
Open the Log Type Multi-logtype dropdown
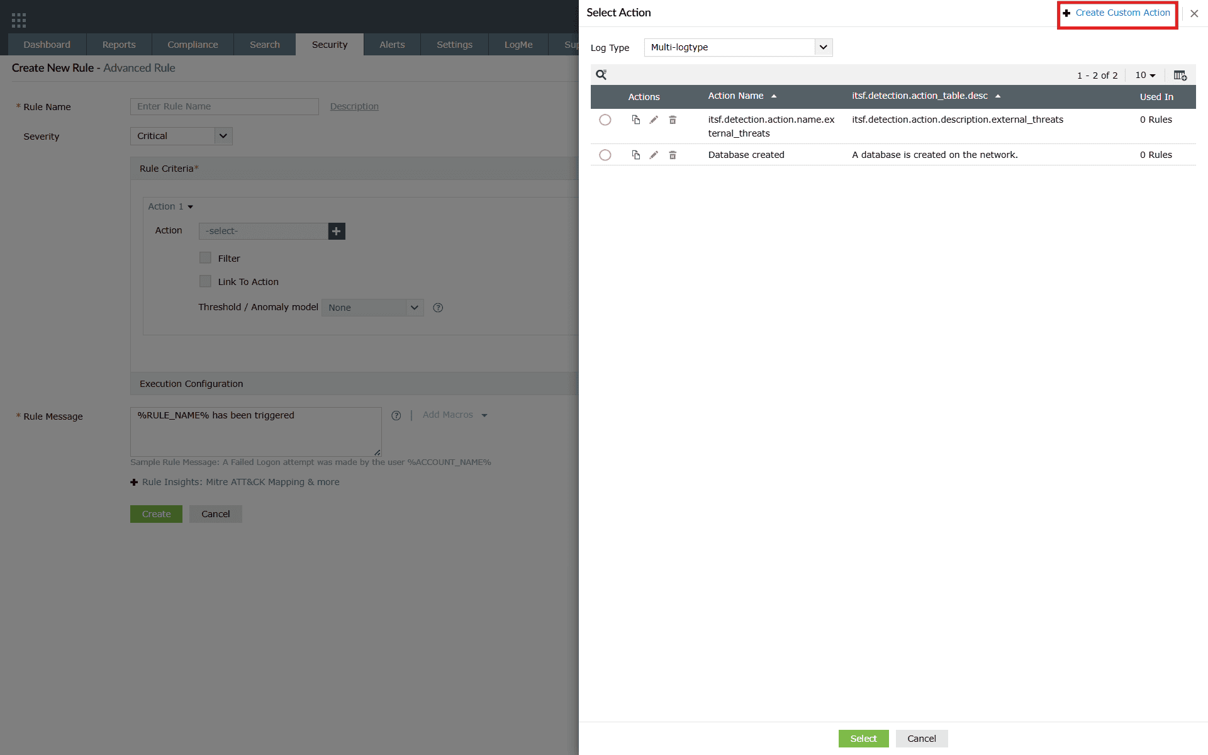click(737, 47)
